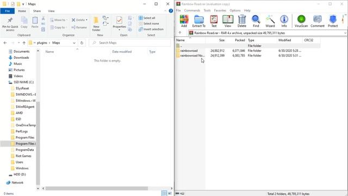Screen dimensions: 348x196
Task: Click the Extract To toolbar icon
Action: click(199, 21)
